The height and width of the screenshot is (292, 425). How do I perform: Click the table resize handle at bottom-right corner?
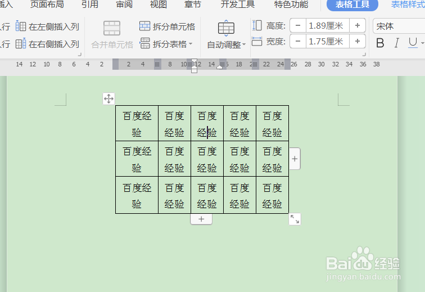[x=295, y=219]
